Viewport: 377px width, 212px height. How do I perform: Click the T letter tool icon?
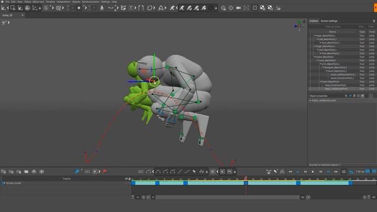(x=131, y=8)
